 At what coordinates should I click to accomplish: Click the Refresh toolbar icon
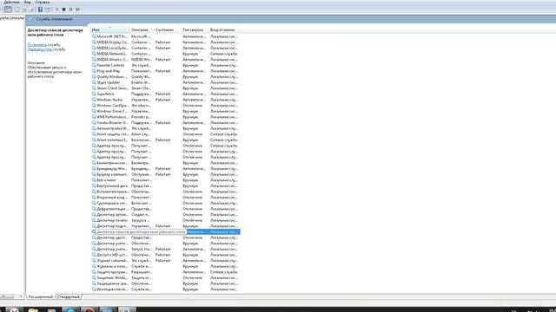coord(24,10)
